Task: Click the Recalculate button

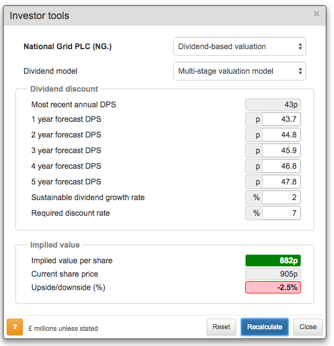Action: click(x=265, y=327)
